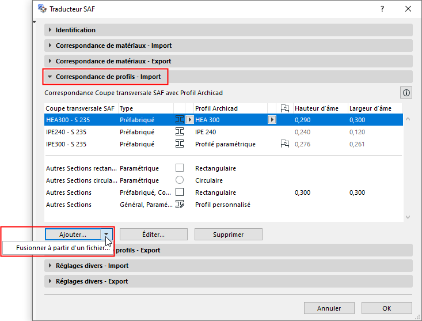
Task: Click 0,120 width value in IPE240 row
Action: click(357, 132)
